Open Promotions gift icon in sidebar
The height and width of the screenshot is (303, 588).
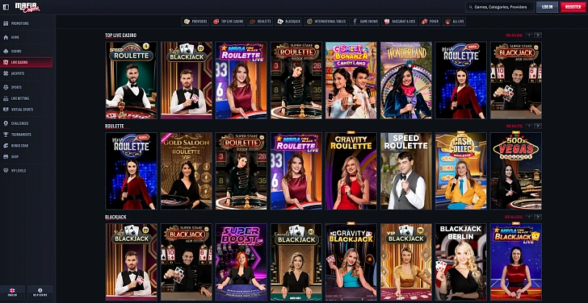[6, 23]
